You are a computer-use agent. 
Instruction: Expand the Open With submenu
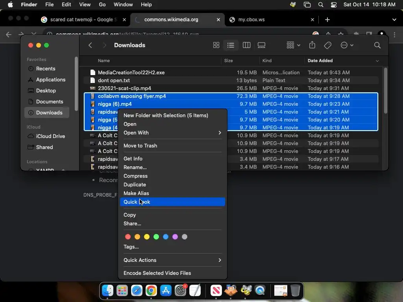click(172, 133)
